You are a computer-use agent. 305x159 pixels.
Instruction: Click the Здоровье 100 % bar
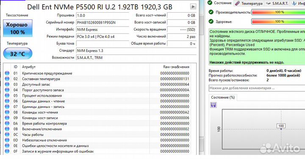(x=278, y=22)
